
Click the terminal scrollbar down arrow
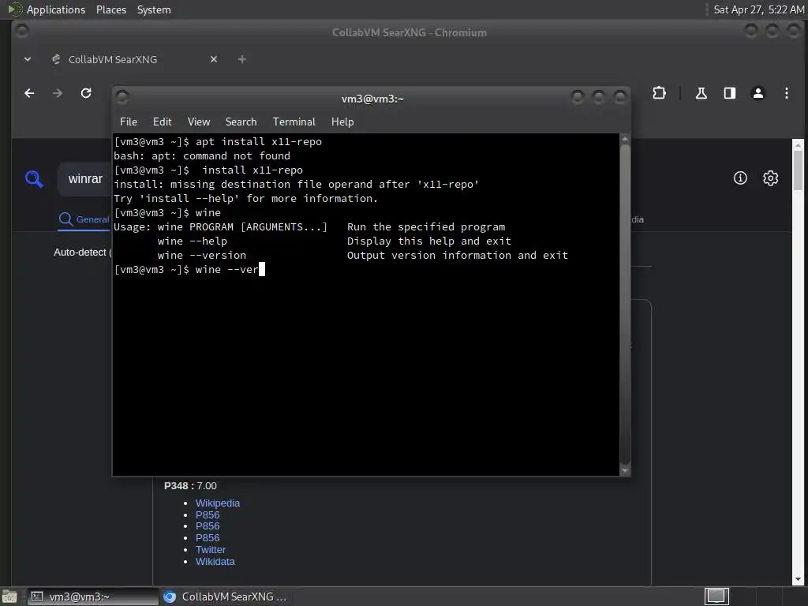coord(625,470)
